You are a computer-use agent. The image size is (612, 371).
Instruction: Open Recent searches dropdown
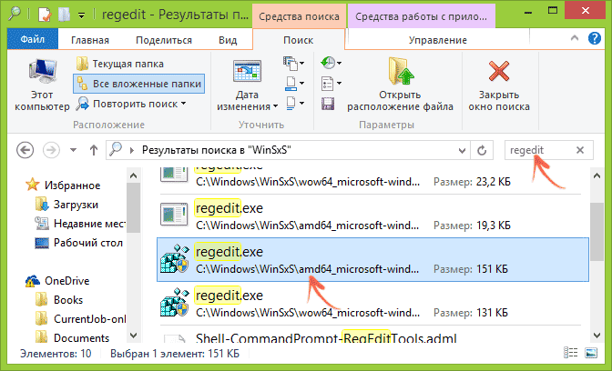(331, 63)
